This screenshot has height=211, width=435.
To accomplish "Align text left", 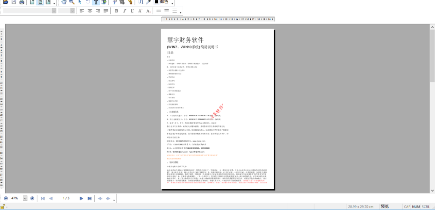I will [82, 11].
